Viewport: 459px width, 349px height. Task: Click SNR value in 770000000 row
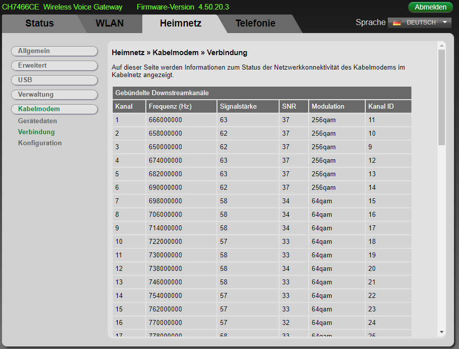click(294, 322)
